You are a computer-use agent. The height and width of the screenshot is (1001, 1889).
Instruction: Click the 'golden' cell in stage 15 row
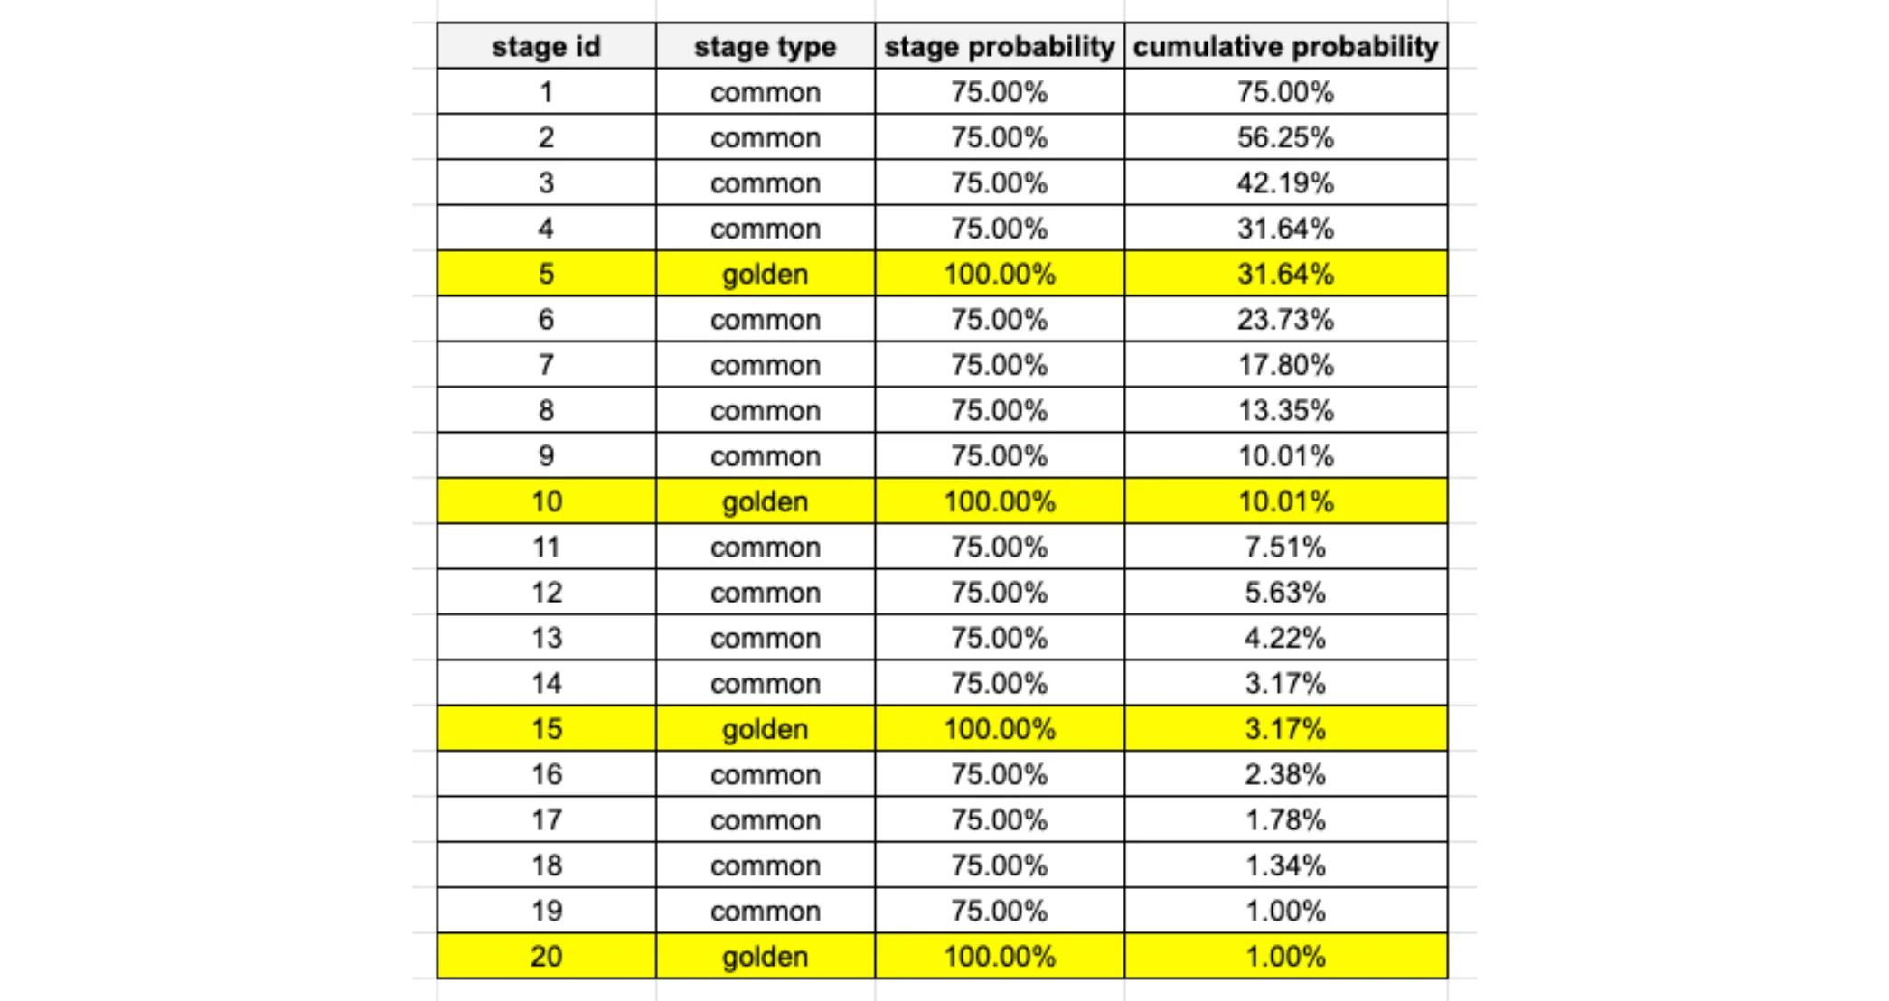coord(765,728)
